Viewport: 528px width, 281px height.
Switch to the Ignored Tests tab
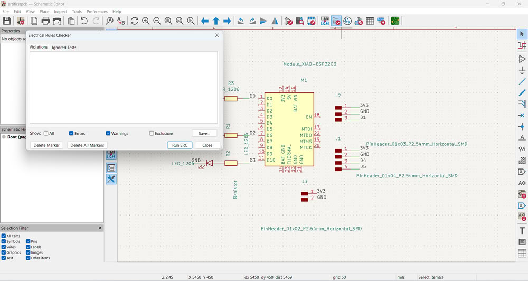coord(64,48)
